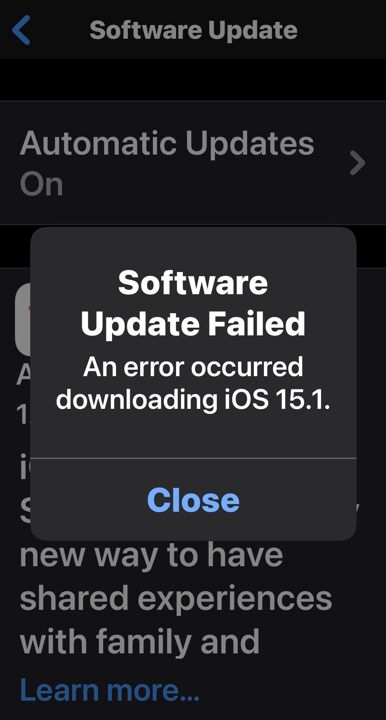Open the Automatic Updates row label
The image size is (386, 720).
pos(167,143)
